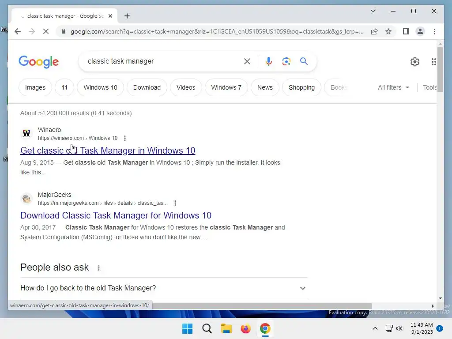Select the Download filter chip
Viewport: 452px width, 339px height.
147,87
